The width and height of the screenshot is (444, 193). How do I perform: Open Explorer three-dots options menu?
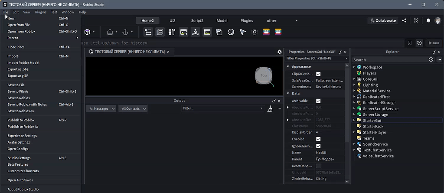point(439,59)
